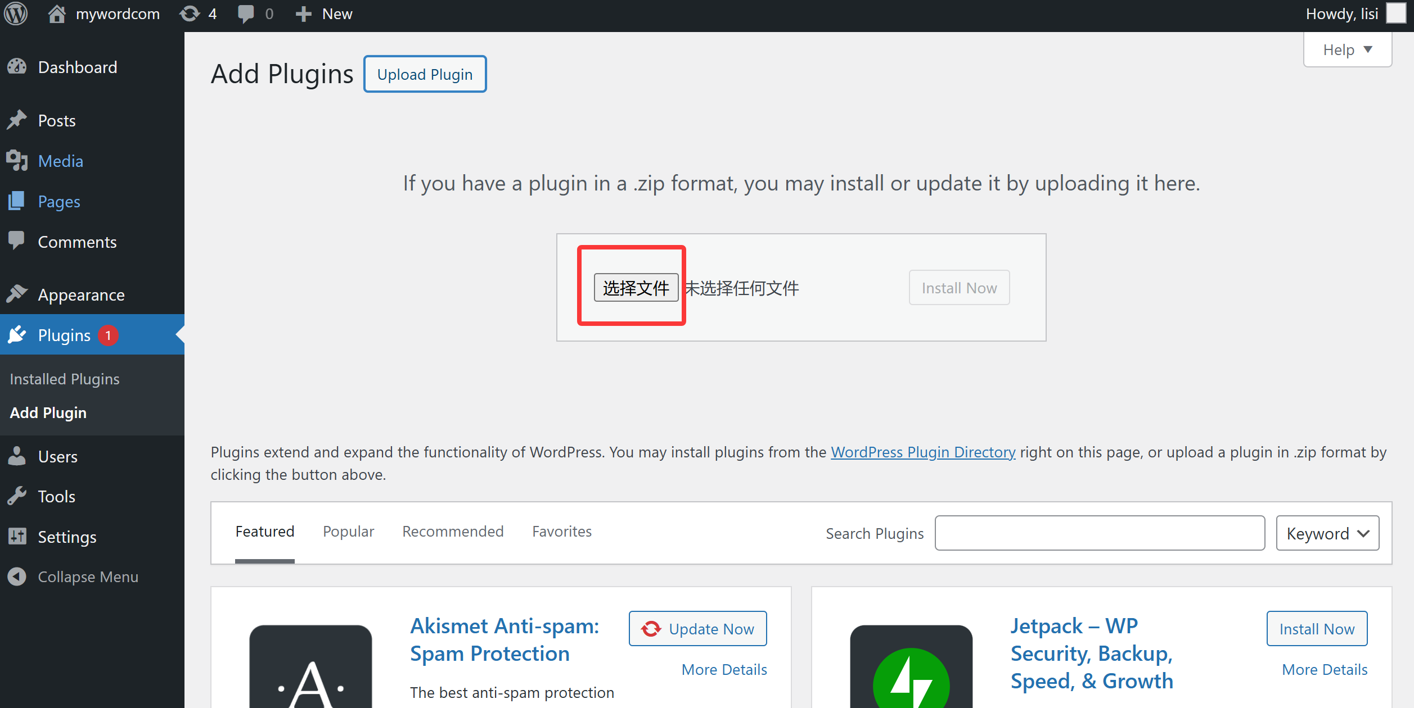Image resolution: width=1414 pixels, height=708 pixels.
Task: Open the Keyword search filter dropdown
Action: (x=1327, y=533)
